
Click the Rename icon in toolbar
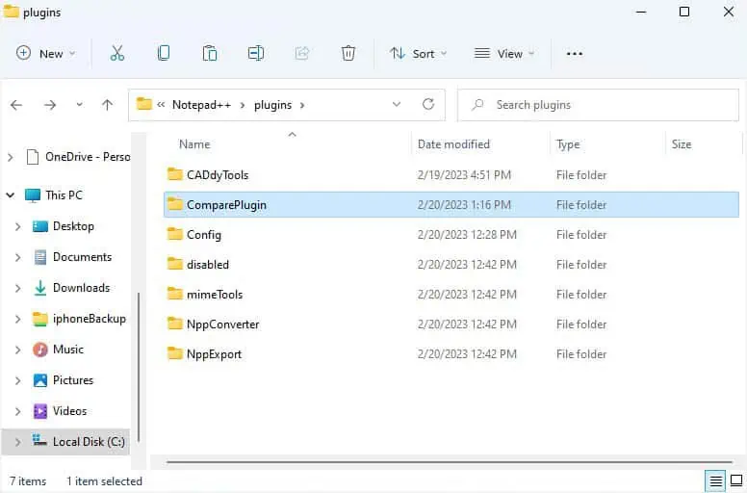point(256,53)
